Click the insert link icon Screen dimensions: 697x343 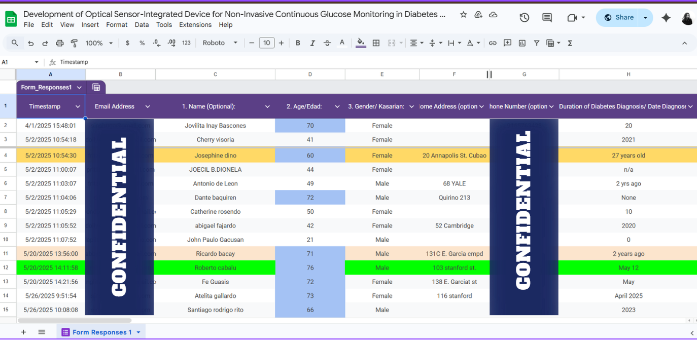[493, 43]
